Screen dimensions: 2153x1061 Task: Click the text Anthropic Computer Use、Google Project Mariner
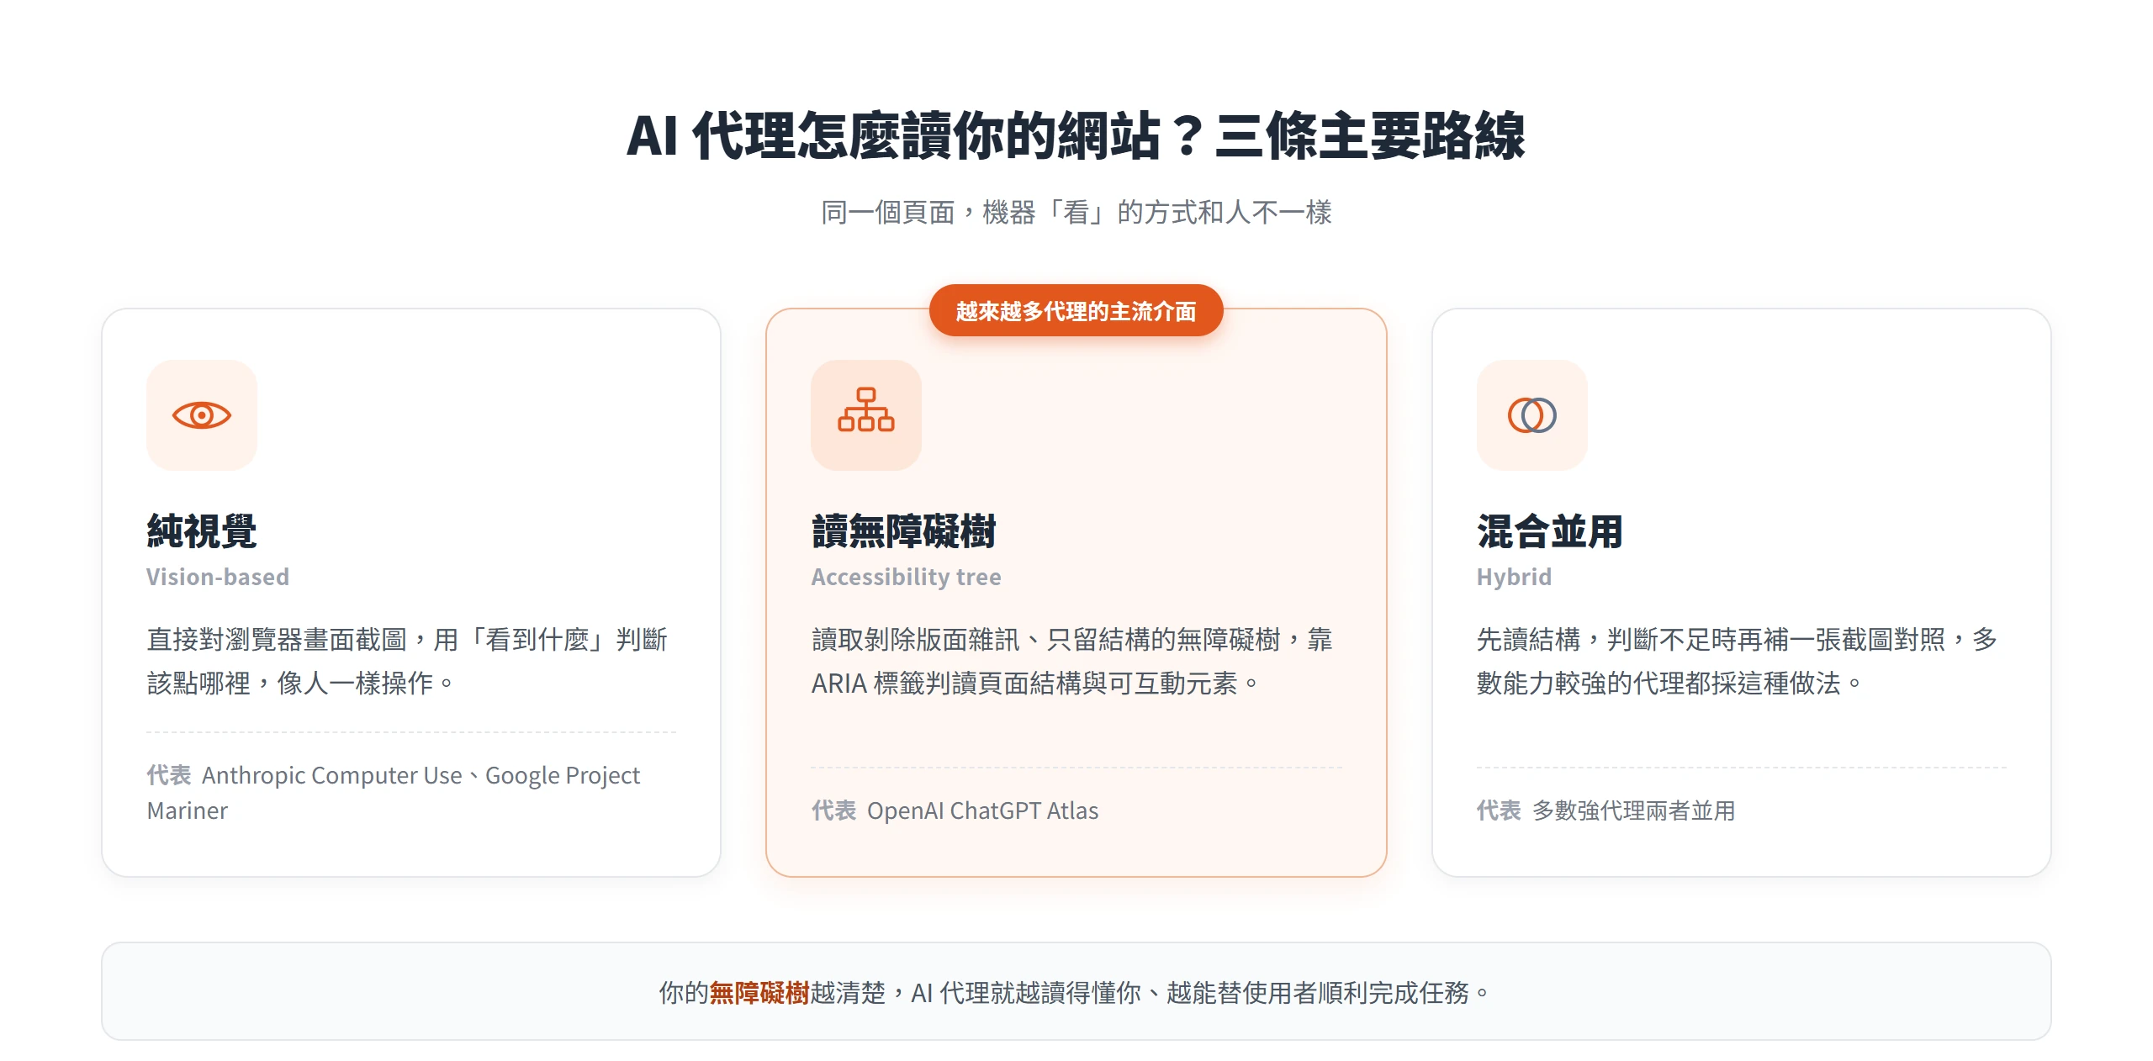pyautogui.click(x=394, y=792)
